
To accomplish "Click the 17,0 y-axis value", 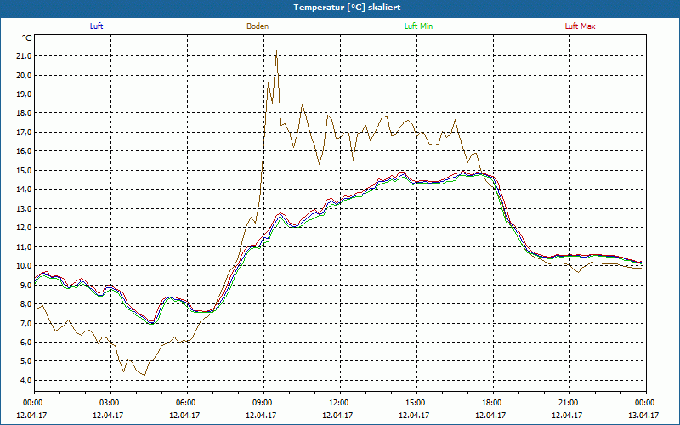I will [x=25, y=133].
